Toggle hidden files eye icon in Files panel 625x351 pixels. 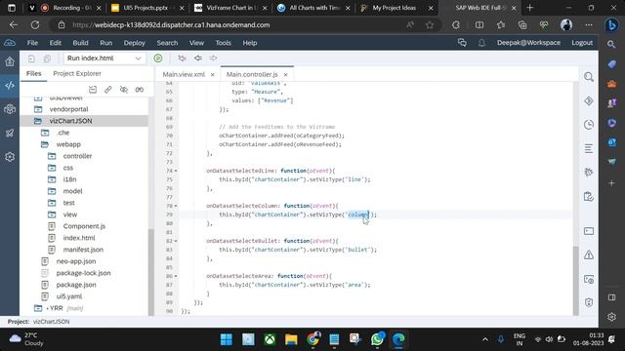coord(124,90)
